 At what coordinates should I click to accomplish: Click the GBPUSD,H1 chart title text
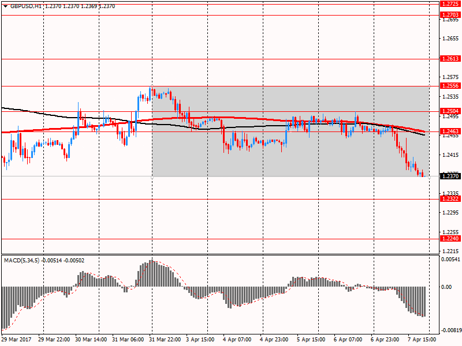[x=26, y=6]
